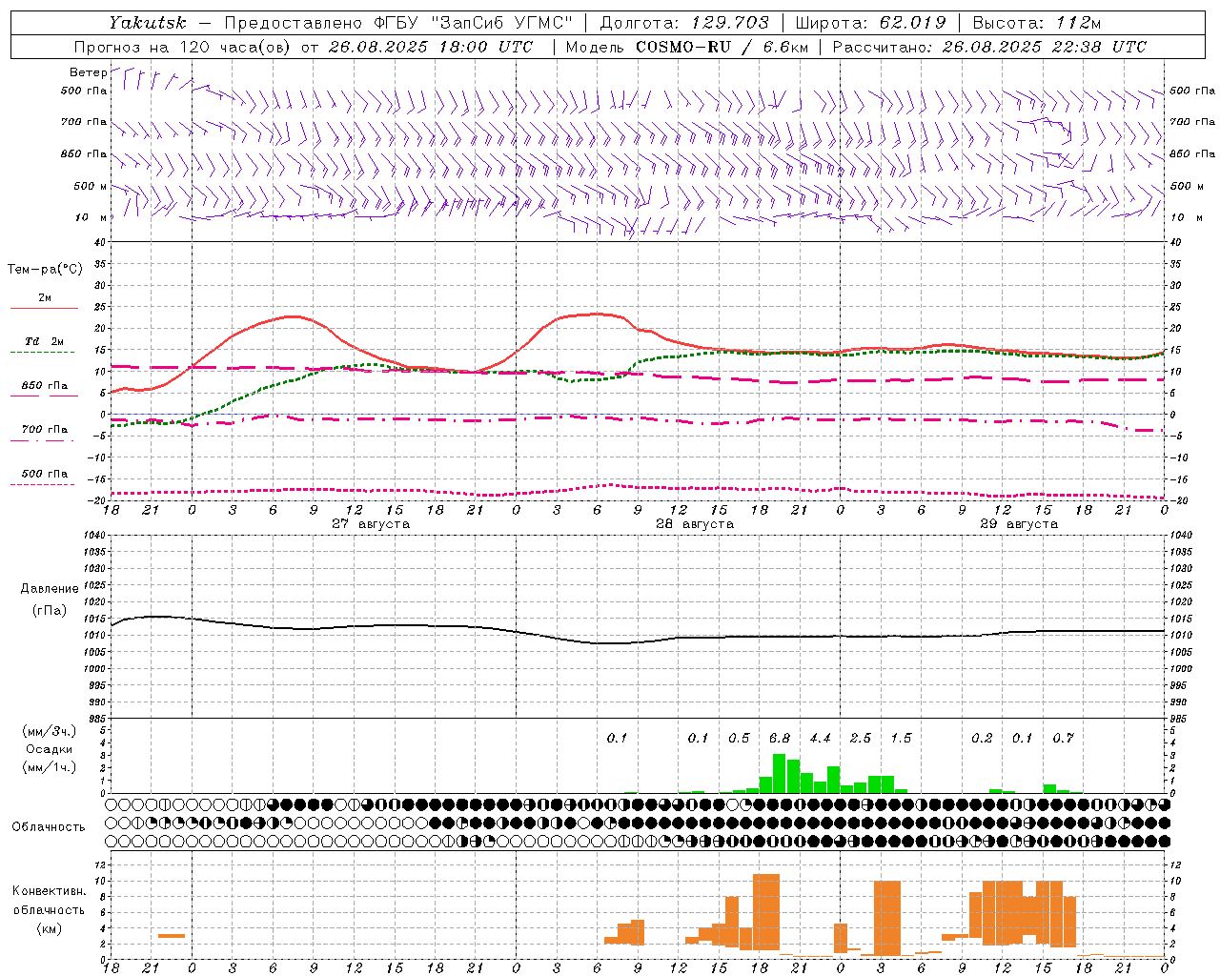Viewport: 1220px width, 976px height.
Task: Click the 'Осадки' precipitation label
Action: [50, 749]
